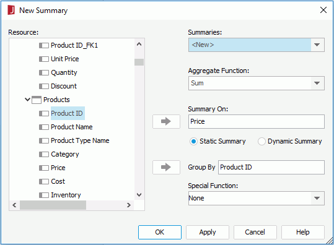Select Category field in tree
The image size is (334, 245).
pos(65,154)
